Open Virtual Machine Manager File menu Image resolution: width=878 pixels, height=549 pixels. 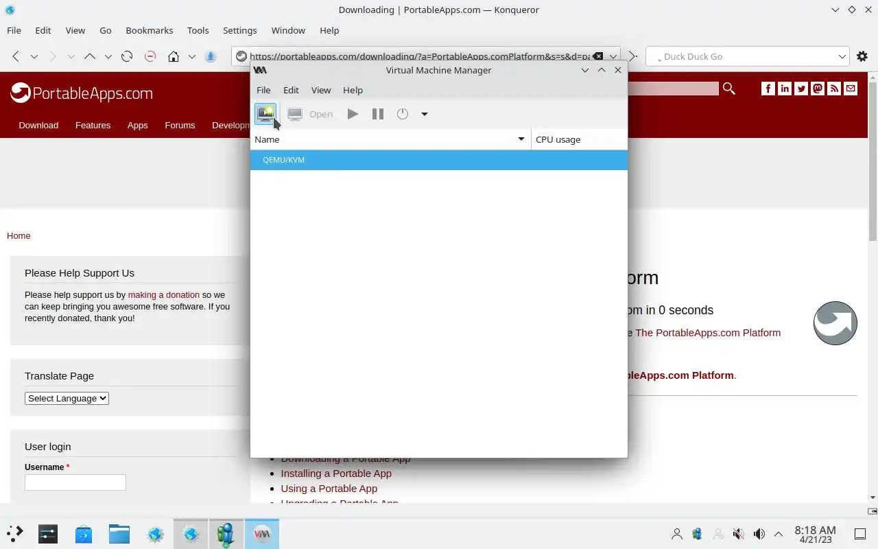click(263, 90)
